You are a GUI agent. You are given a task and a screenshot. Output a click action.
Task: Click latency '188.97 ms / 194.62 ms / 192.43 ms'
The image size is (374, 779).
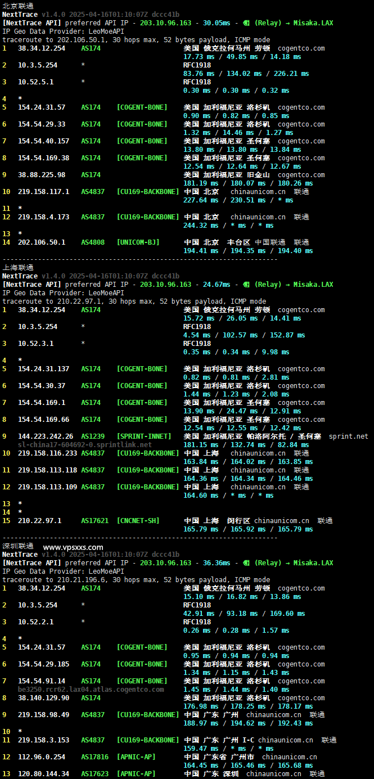pyautogui.click(x=248, y=723)
